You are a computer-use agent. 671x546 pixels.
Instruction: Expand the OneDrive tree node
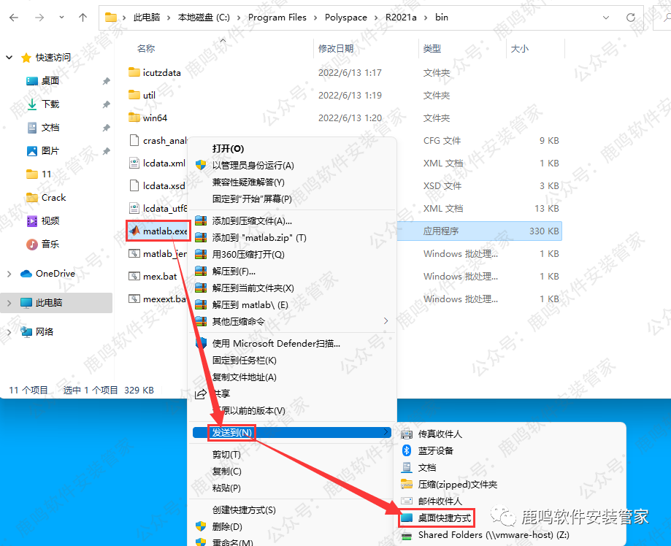(x=9, y=274)
